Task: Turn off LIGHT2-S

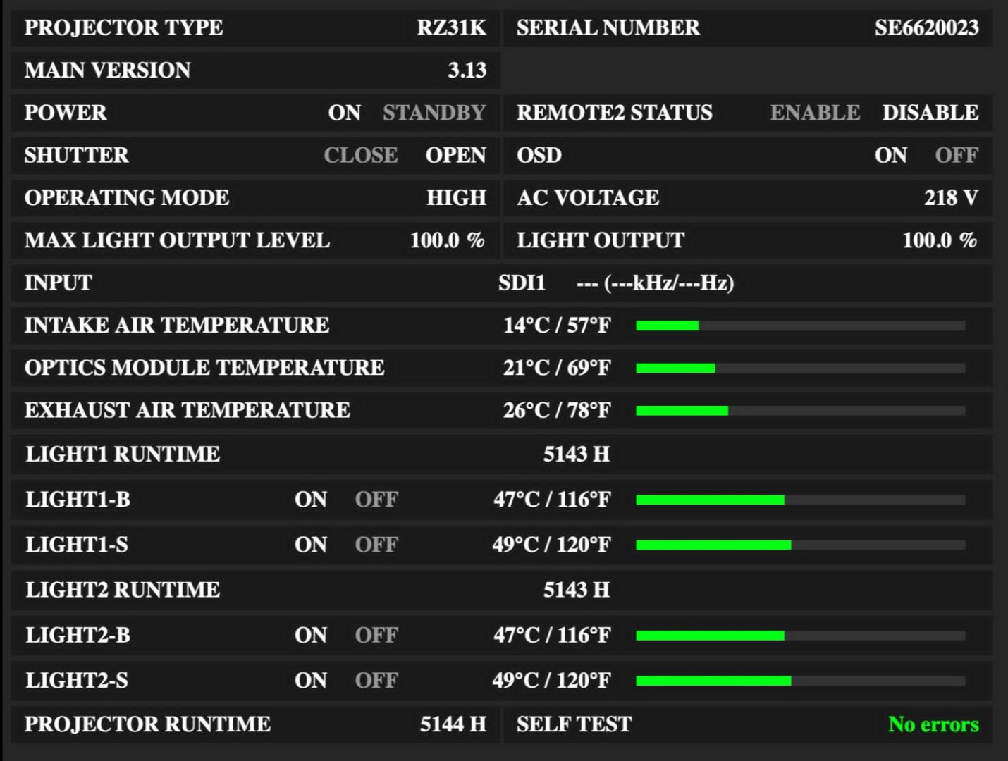Action: tap(376, 681)
